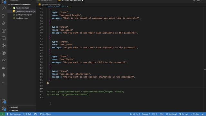This screenshot has height=116, width=206.
Task: Open Run and Debug view
Action: coord(4,23)
